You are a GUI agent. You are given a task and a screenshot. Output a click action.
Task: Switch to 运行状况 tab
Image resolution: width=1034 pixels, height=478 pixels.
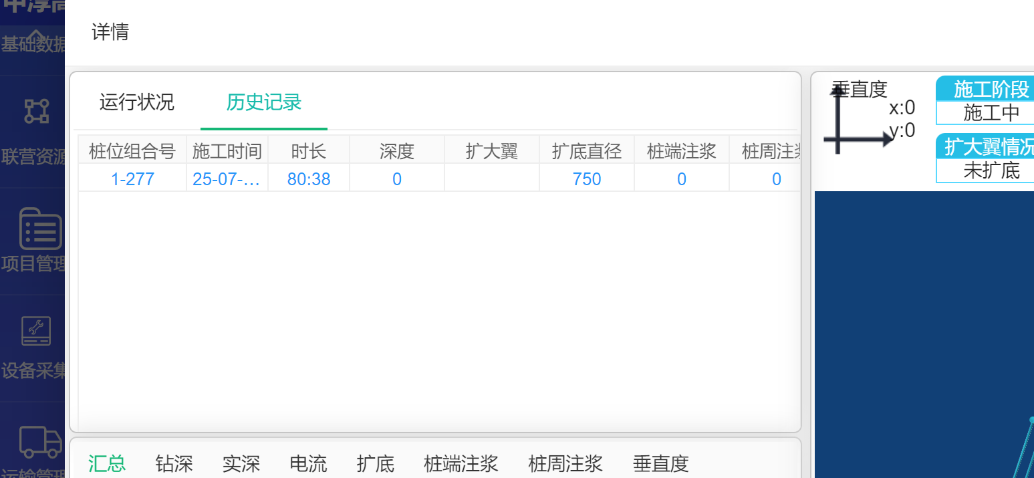[x=136, y=102]
